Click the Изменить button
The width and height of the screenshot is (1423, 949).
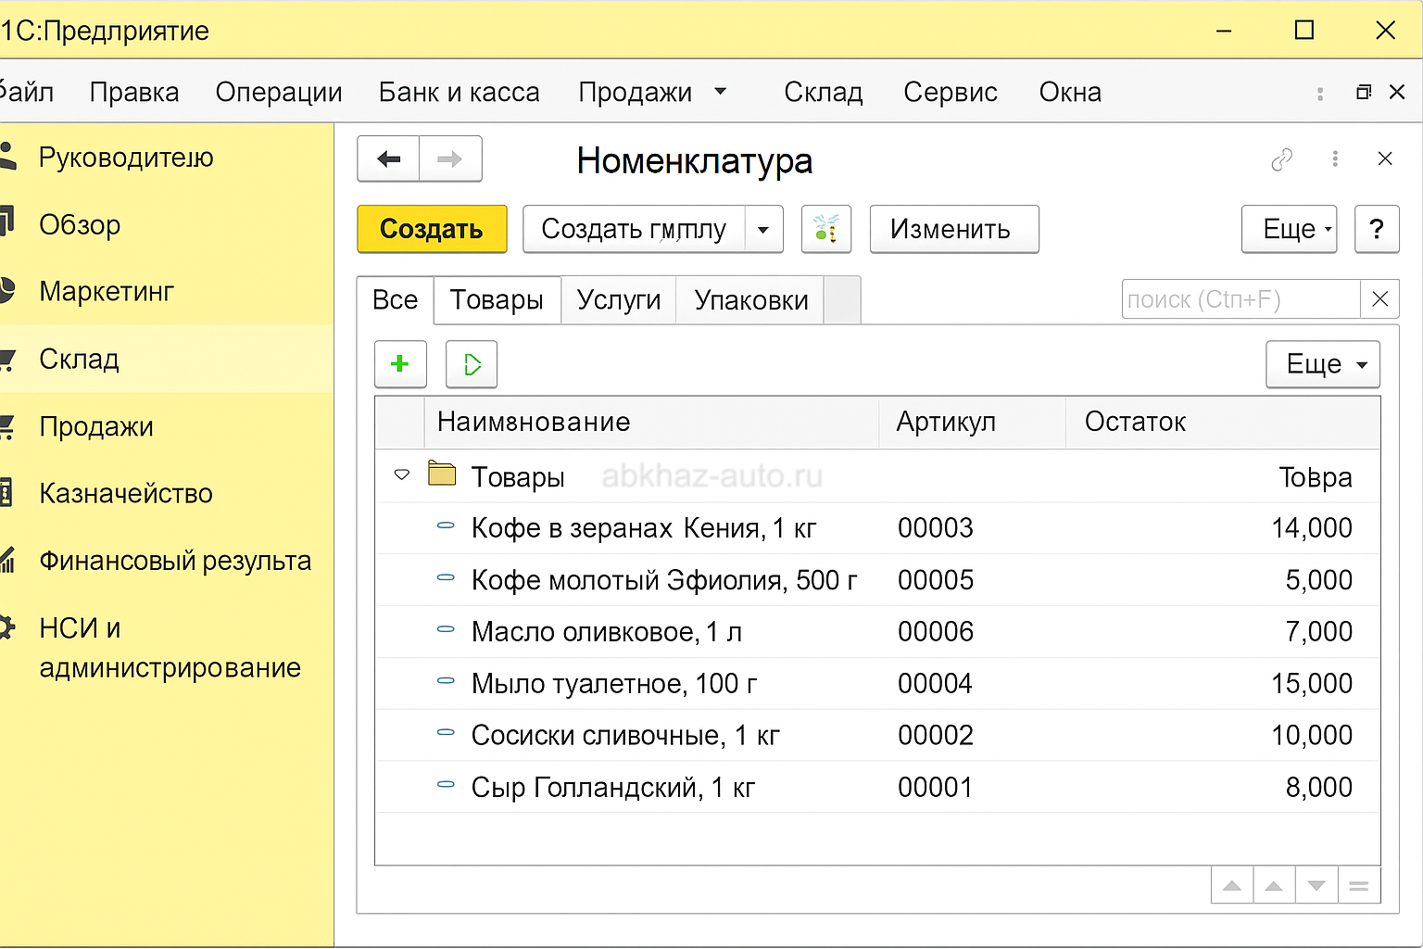tap(954, 229)
